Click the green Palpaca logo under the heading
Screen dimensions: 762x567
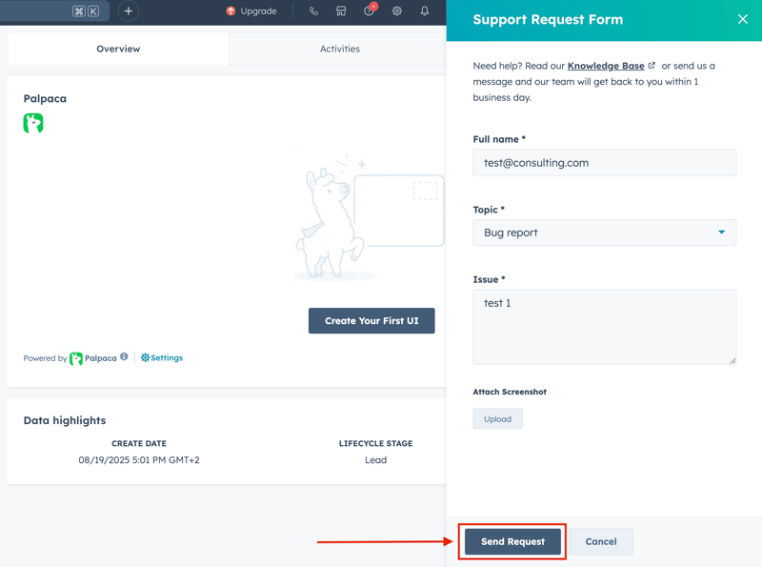(x=33, y=123)
